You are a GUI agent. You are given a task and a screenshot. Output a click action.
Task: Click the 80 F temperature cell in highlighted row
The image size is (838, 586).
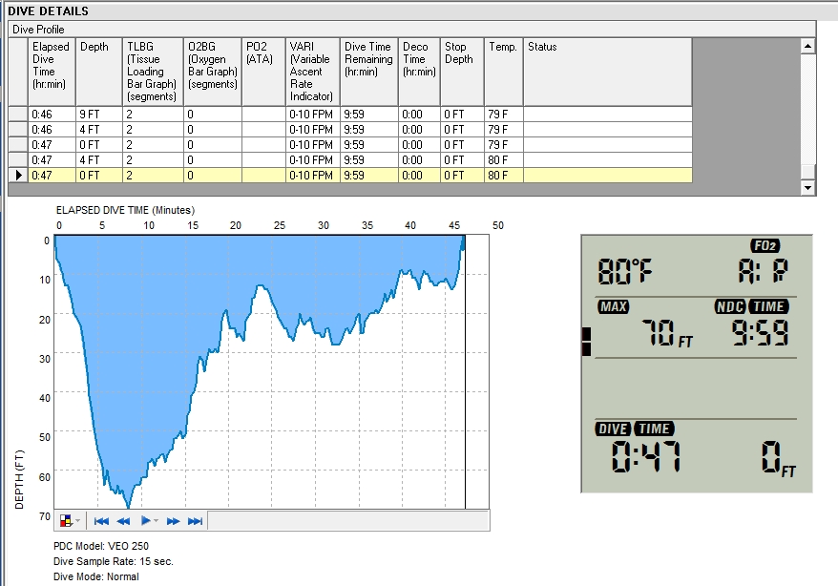pyautogui.click(x=503, y=176)
